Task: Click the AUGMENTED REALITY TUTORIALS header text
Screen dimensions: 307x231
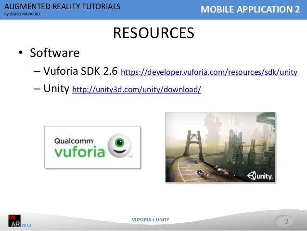Action: click(62, 6)
